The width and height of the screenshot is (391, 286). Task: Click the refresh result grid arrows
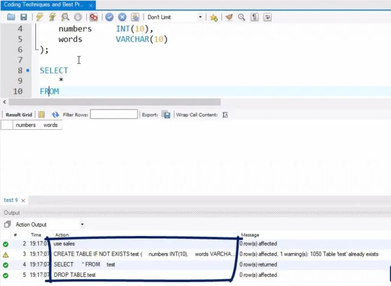[x=55, y=115]
